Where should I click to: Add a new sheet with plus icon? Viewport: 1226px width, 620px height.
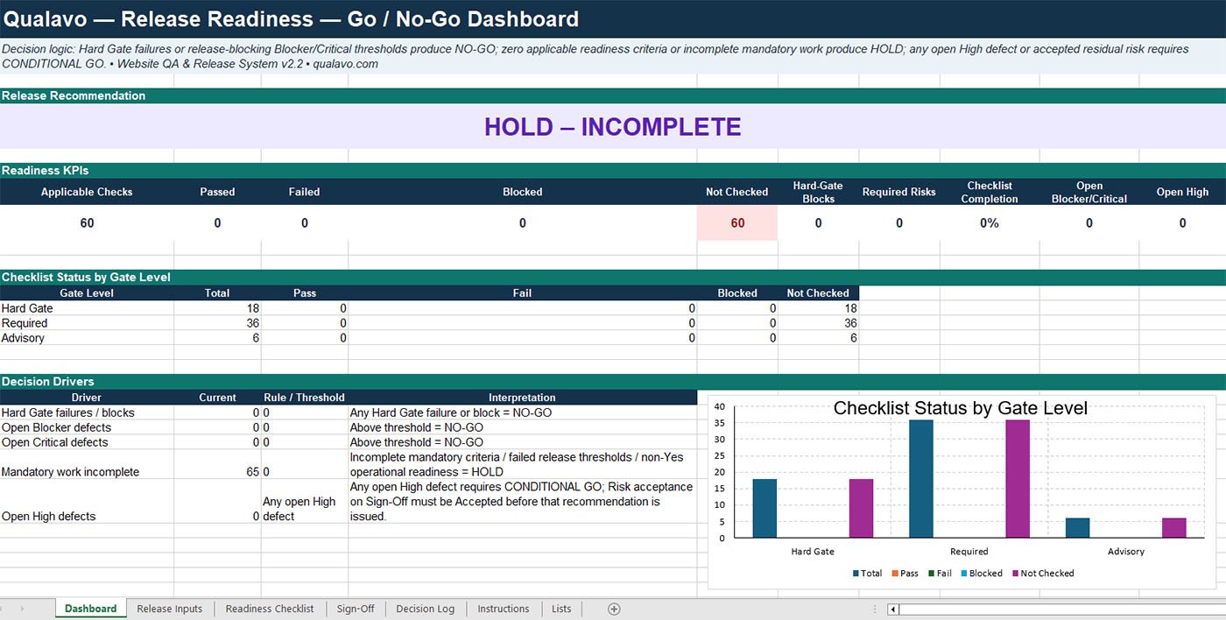(x=614, y=609)
